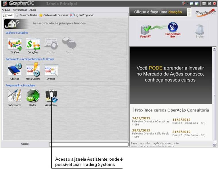Click the 24/1/2012 Palestra Gratuita Campinas entry
The height and width of the screenshot is (169, 218).
point(151,121)
